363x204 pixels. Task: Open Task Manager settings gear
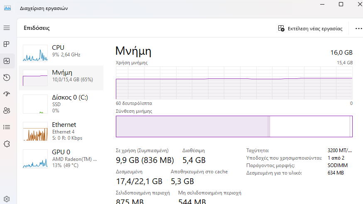pos(7,199)
